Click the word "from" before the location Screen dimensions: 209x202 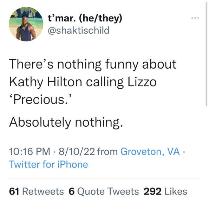coord(107,151)
